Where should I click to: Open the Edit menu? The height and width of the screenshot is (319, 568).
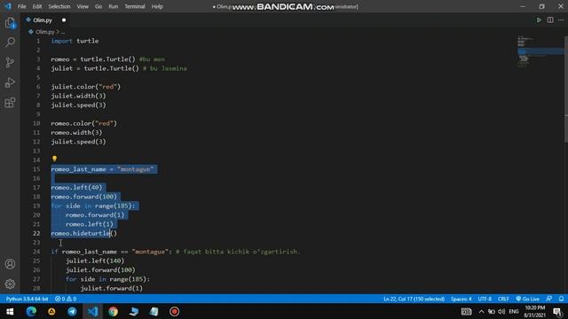37,6
